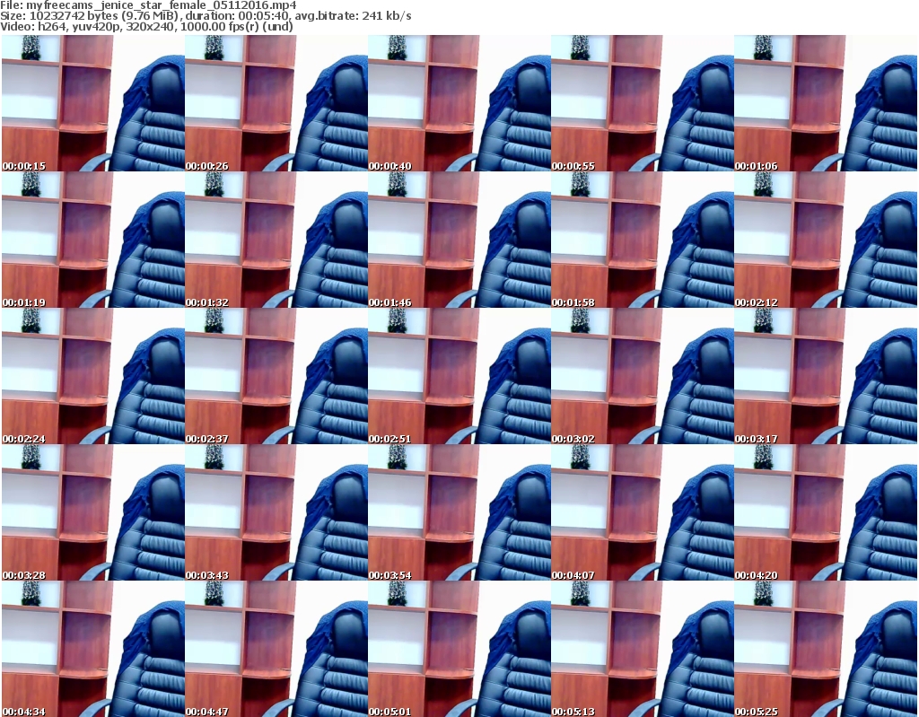Select the thumbnail stamped 00:00:26
919x717 pixels.
pyautogui.click(x=276, y=103)
